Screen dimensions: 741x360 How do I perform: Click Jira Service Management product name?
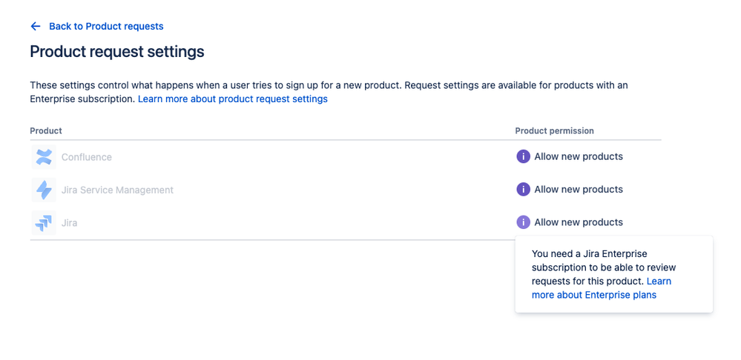(117, 190)
